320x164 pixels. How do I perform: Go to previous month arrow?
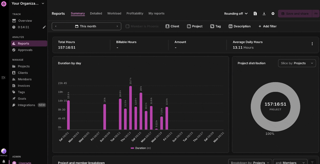(x=56, y=26)
